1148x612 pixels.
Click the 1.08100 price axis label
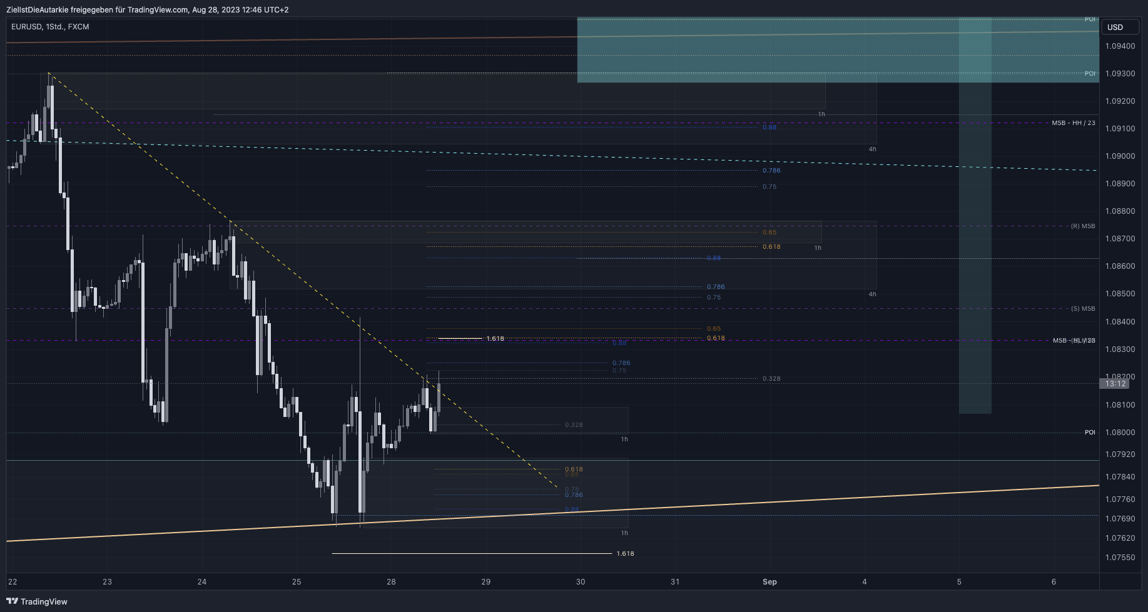1120,405
